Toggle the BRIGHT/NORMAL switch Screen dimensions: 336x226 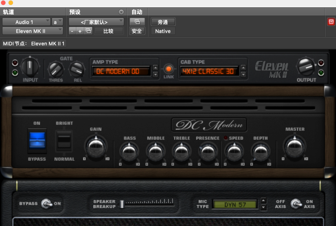tap(64, 140)
